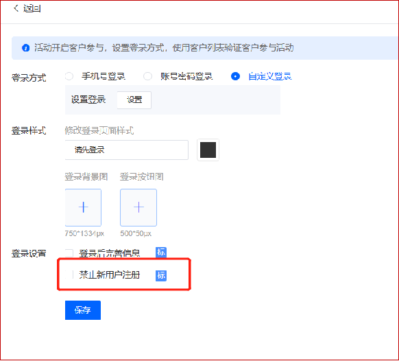Save settings with the 保存 button

(83, 310)
